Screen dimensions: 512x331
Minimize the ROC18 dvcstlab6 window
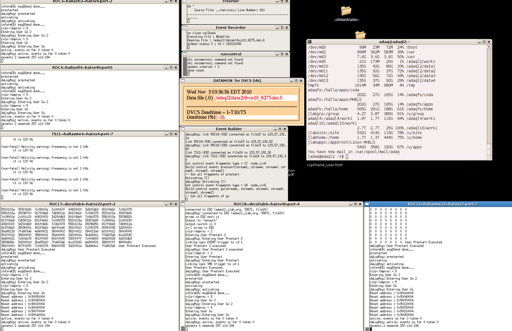351,204
